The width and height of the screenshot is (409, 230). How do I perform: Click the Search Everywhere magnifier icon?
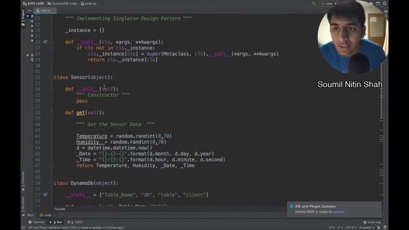[385, 3]
